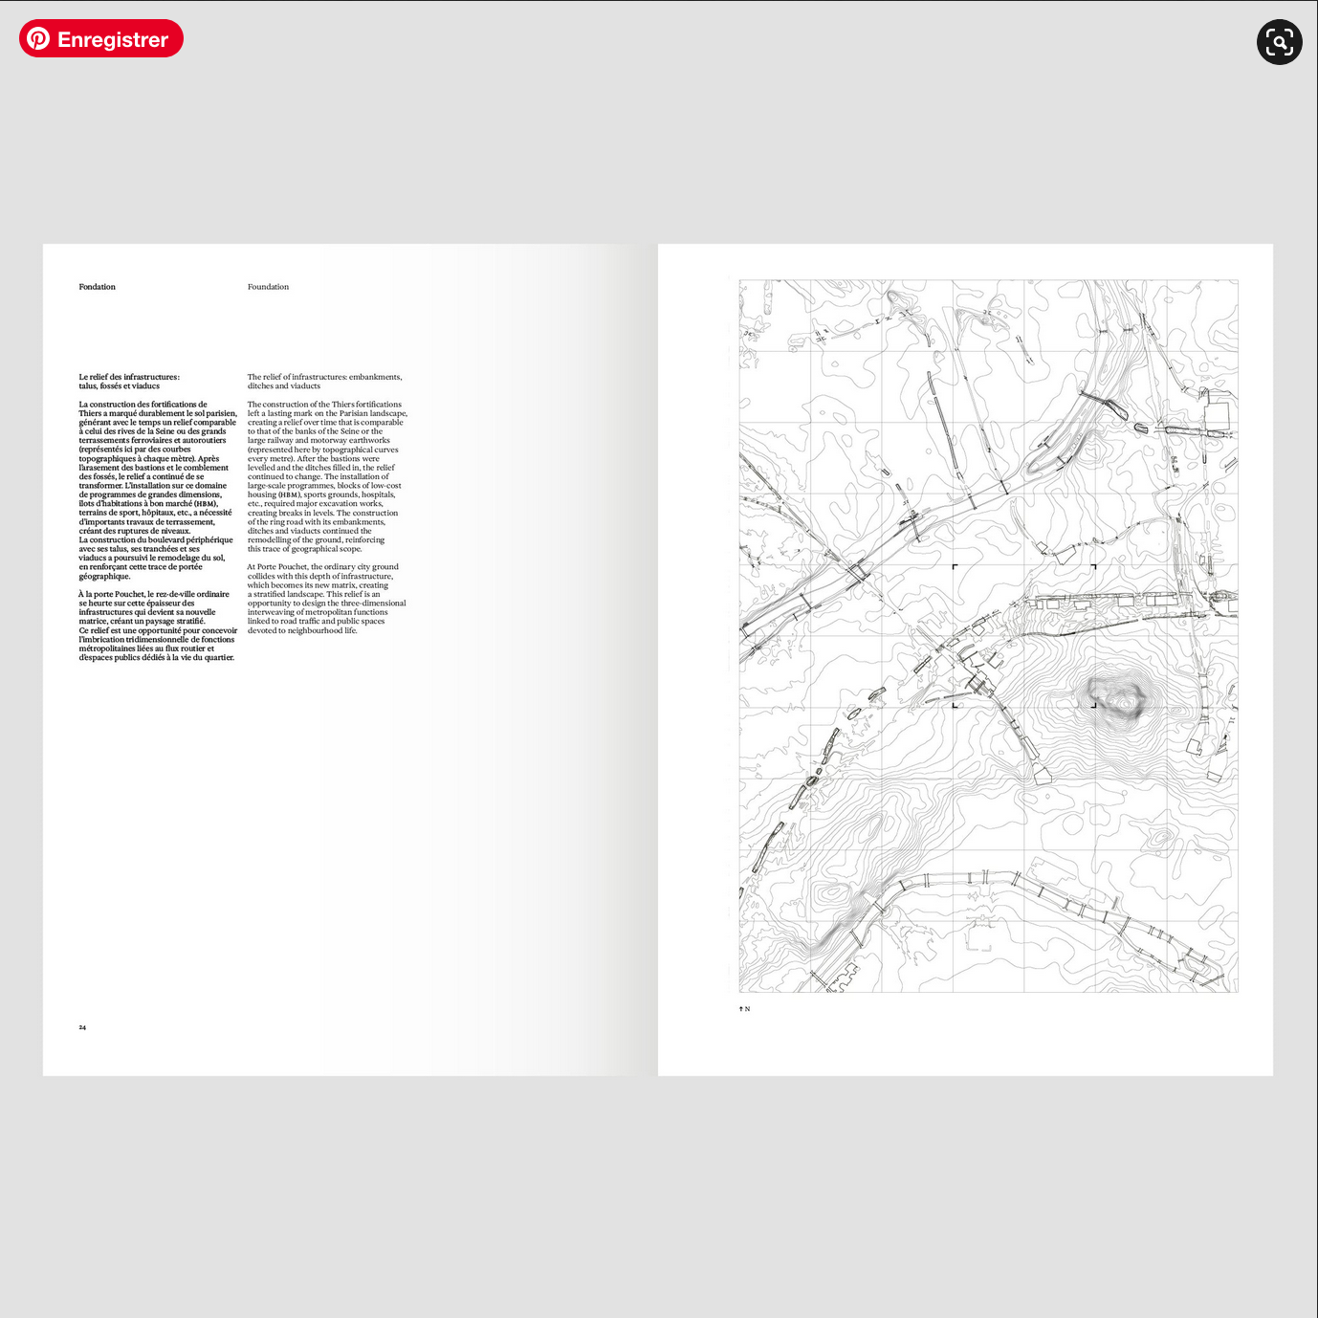Screen dimensions: 1318x1318
Task: Click the Enregistrer save button
Action: point(101,39)
